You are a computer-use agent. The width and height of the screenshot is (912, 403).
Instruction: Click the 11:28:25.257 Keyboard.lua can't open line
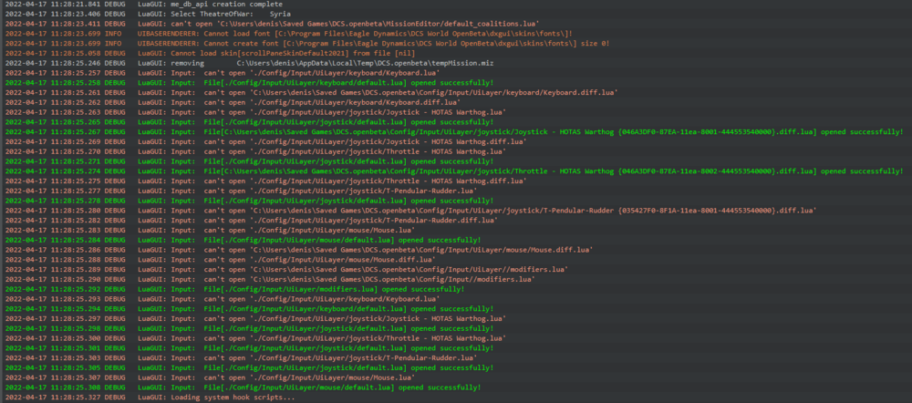click(x=223, y=73)
